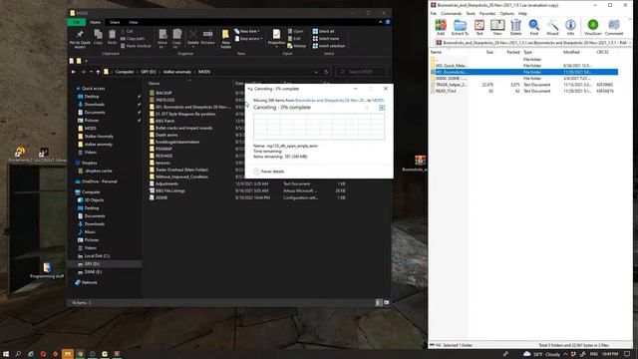This screenshot has height=359, width=638.
Task: Select READ_IT.txt row in WinRAR
Action: click(x=524, y=91)
